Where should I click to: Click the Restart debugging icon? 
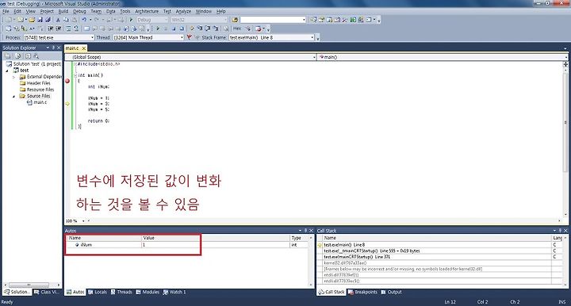coord(182,29)
